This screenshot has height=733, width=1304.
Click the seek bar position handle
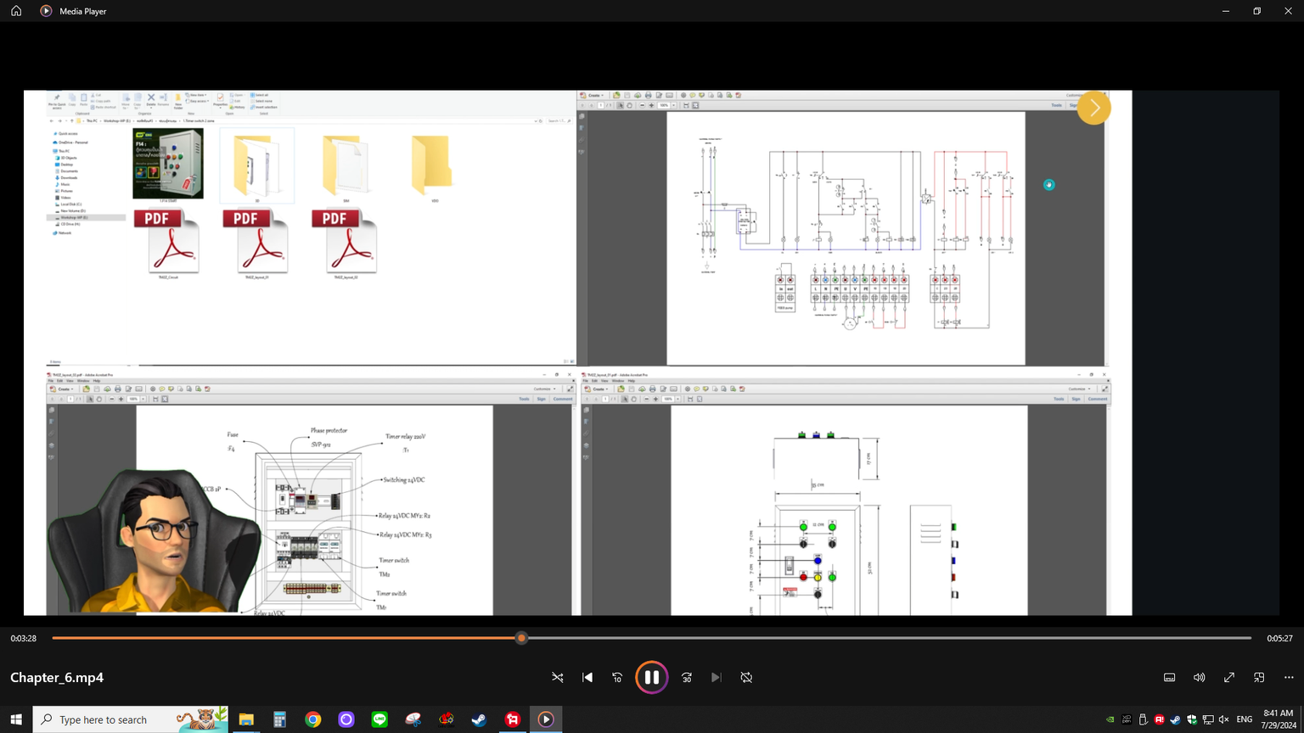coord(521,638)
